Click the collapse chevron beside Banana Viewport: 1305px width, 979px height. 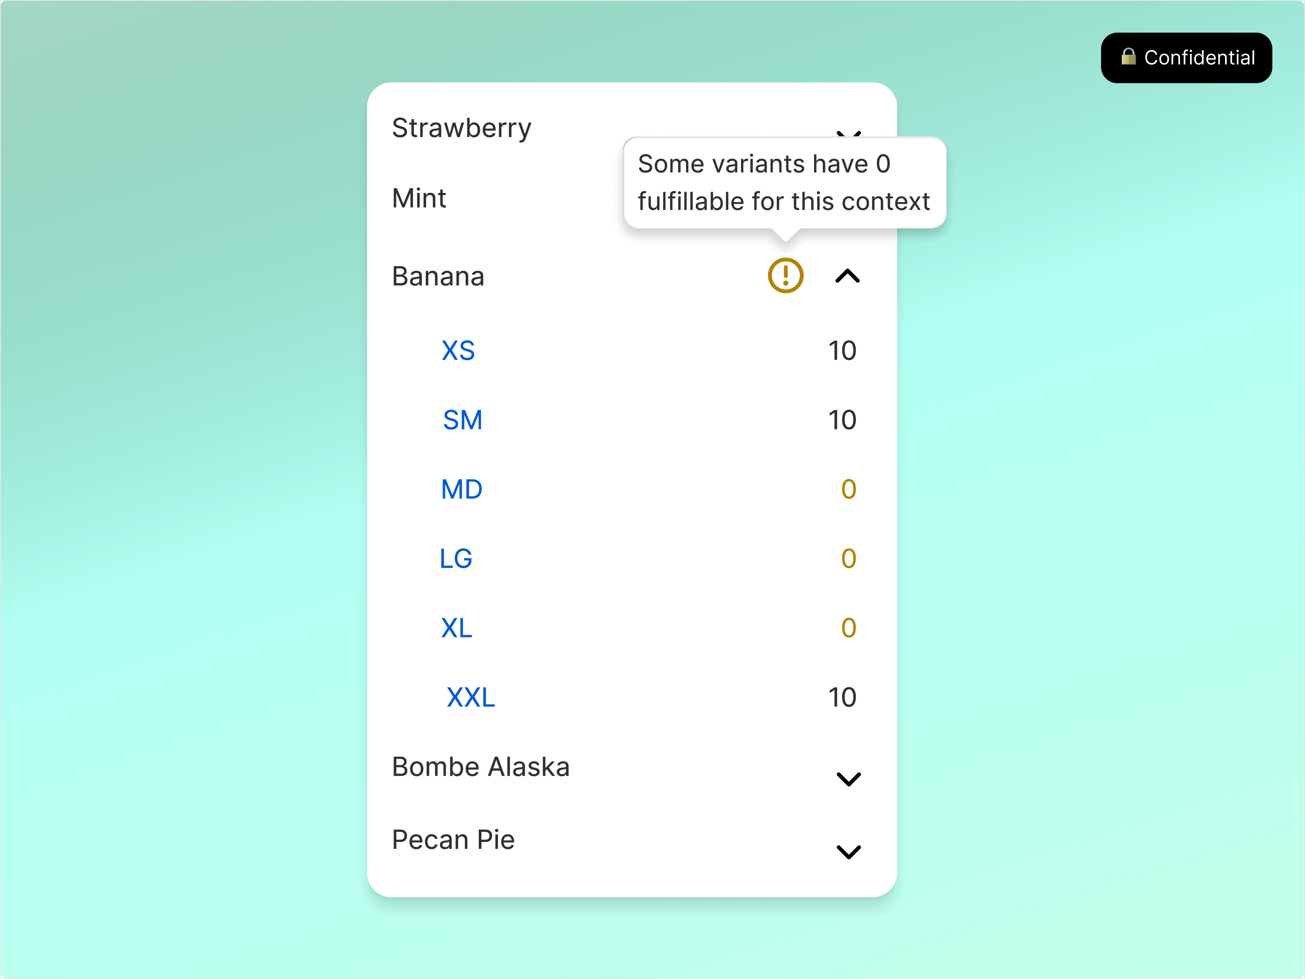tap(848, 276)
